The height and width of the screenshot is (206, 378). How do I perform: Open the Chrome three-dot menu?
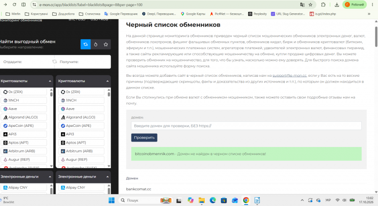(373, 4)
